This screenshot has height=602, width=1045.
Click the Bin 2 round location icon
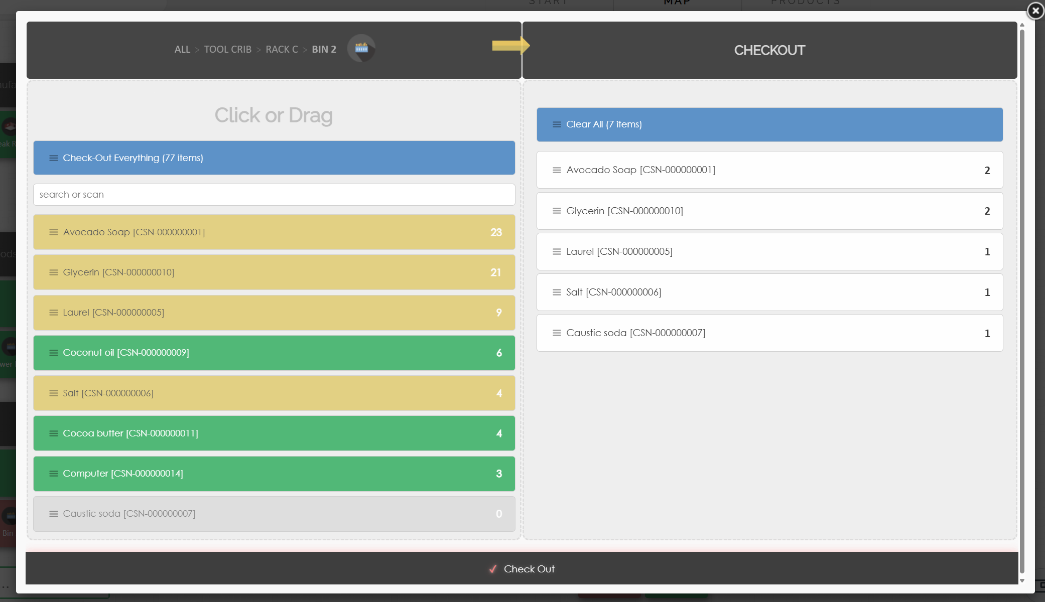(x=361, y=48)
